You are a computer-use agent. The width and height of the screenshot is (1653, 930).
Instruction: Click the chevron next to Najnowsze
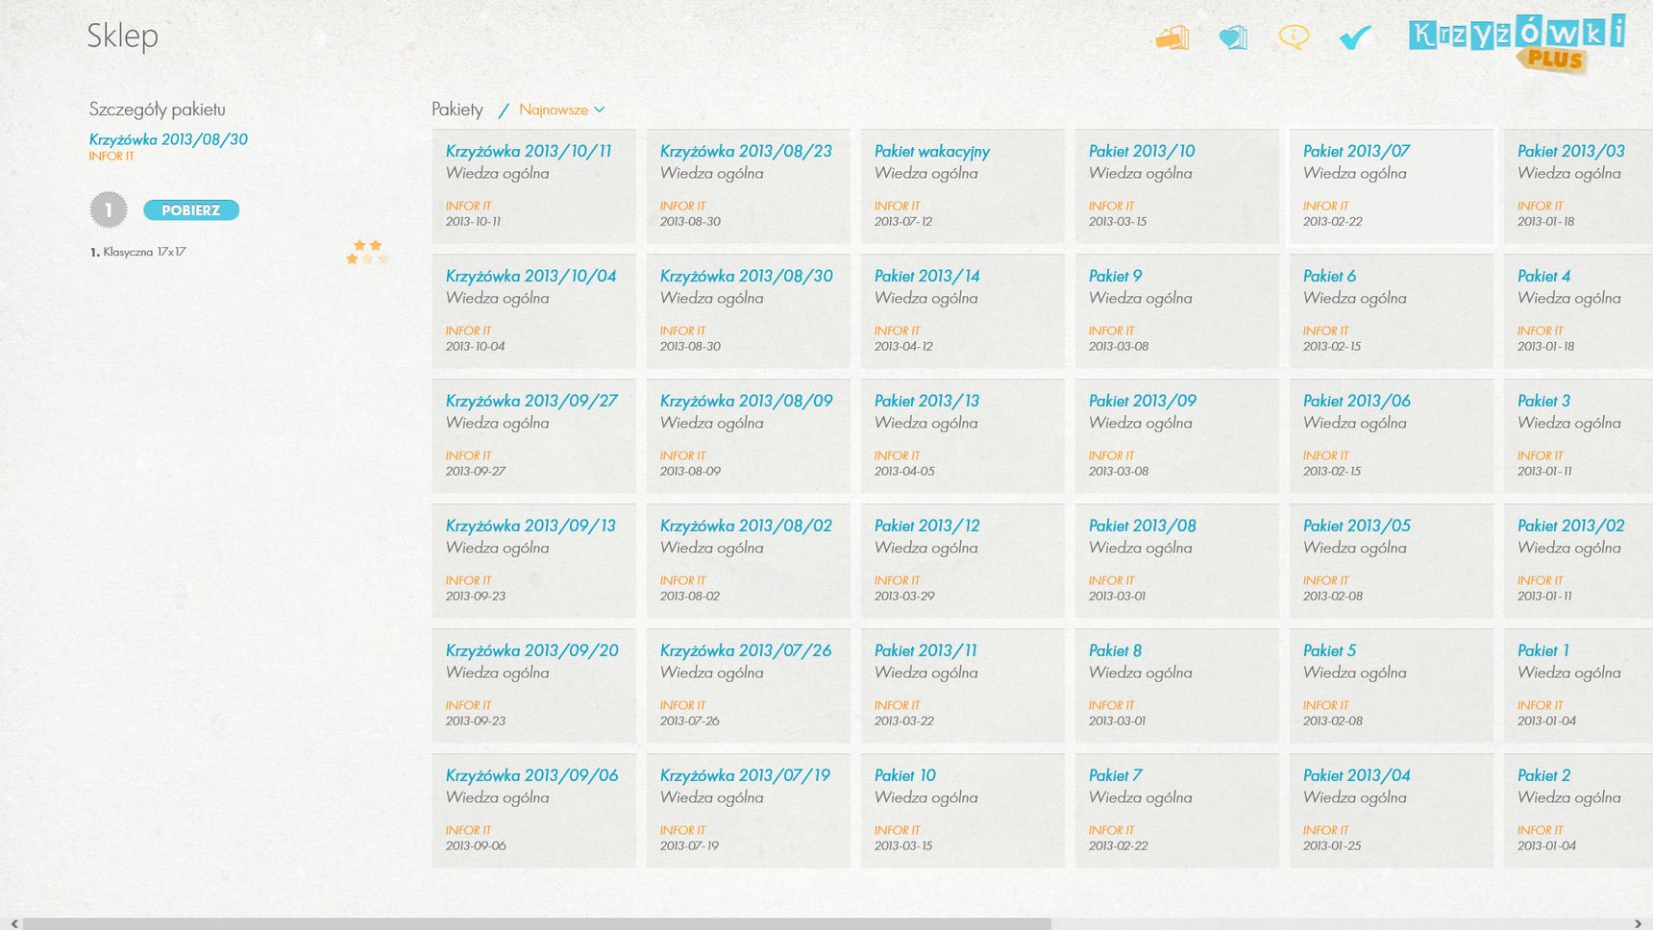(x=600, y=110)
